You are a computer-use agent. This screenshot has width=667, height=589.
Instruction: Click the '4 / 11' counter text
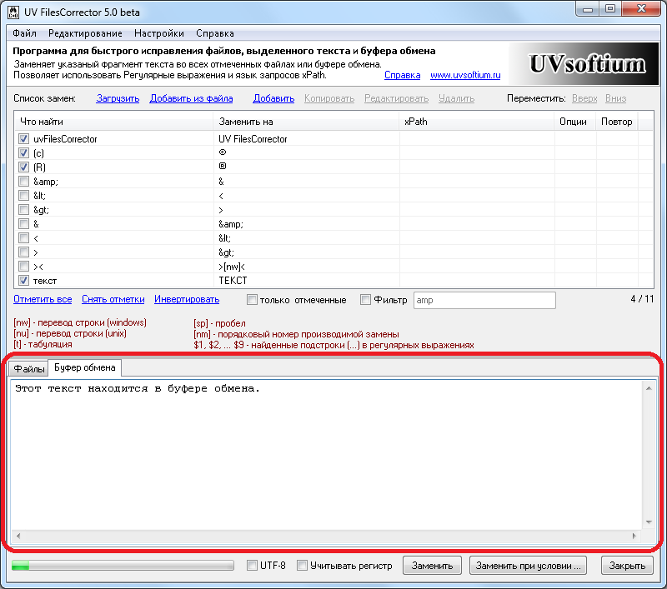[x=642, y=299]
